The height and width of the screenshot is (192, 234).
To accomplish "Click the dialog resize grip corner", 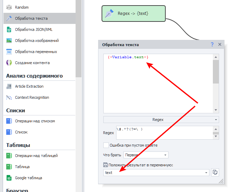I will click(221, 181).
